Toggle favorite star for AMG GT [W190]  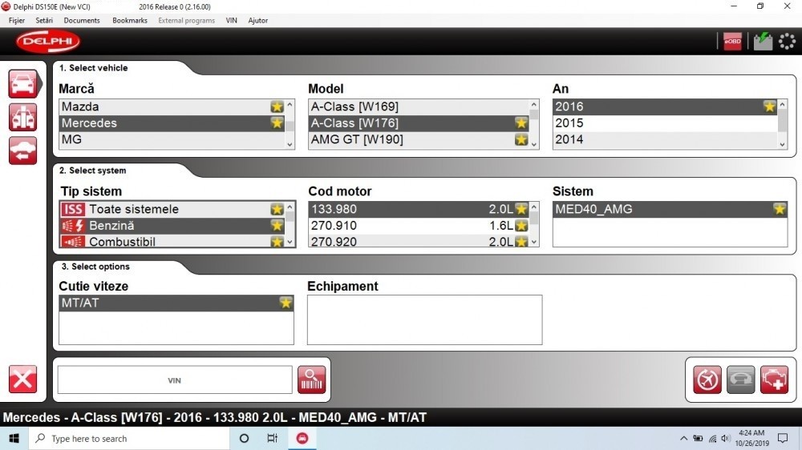pyautogui.click(x=521, y=139)
